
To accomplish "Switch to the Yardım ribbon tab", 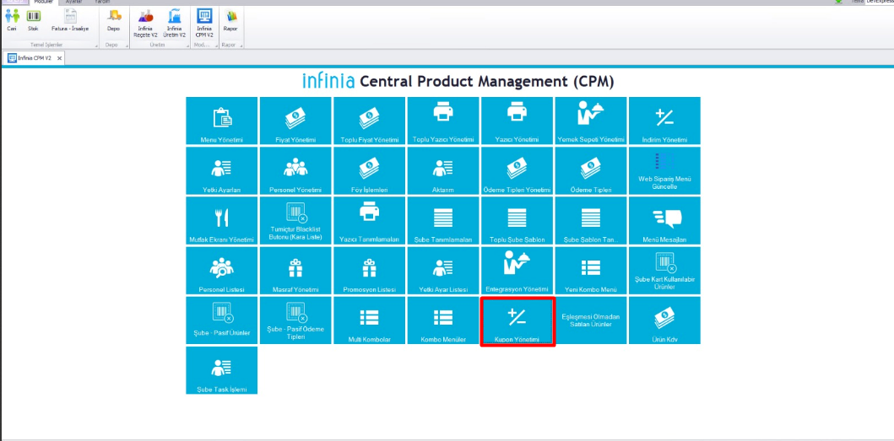I will coord(102,3).
